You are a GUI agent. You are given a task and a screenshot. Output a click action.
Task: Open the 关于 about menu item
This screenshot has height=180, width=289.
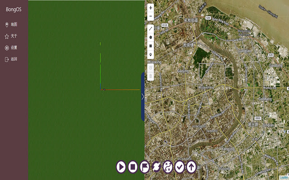click(11, 36)
